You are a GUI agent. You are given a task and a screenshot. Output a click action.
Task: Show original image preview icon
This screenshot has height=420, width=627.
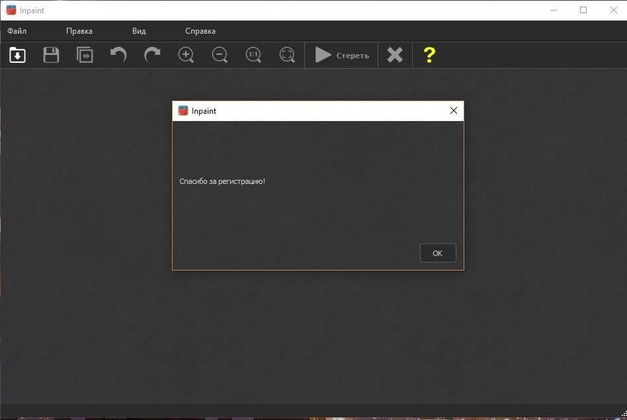tap(85, 55)
